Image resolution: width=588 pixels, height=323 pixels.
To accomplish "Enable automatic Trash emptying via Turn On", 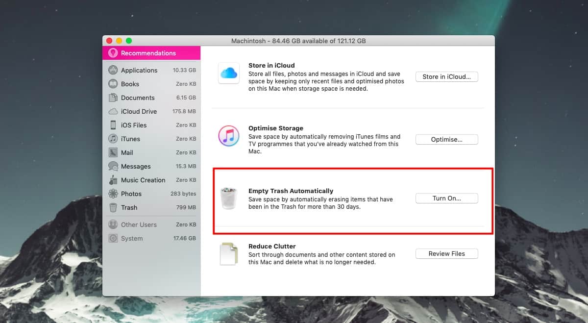I will 446,198.
